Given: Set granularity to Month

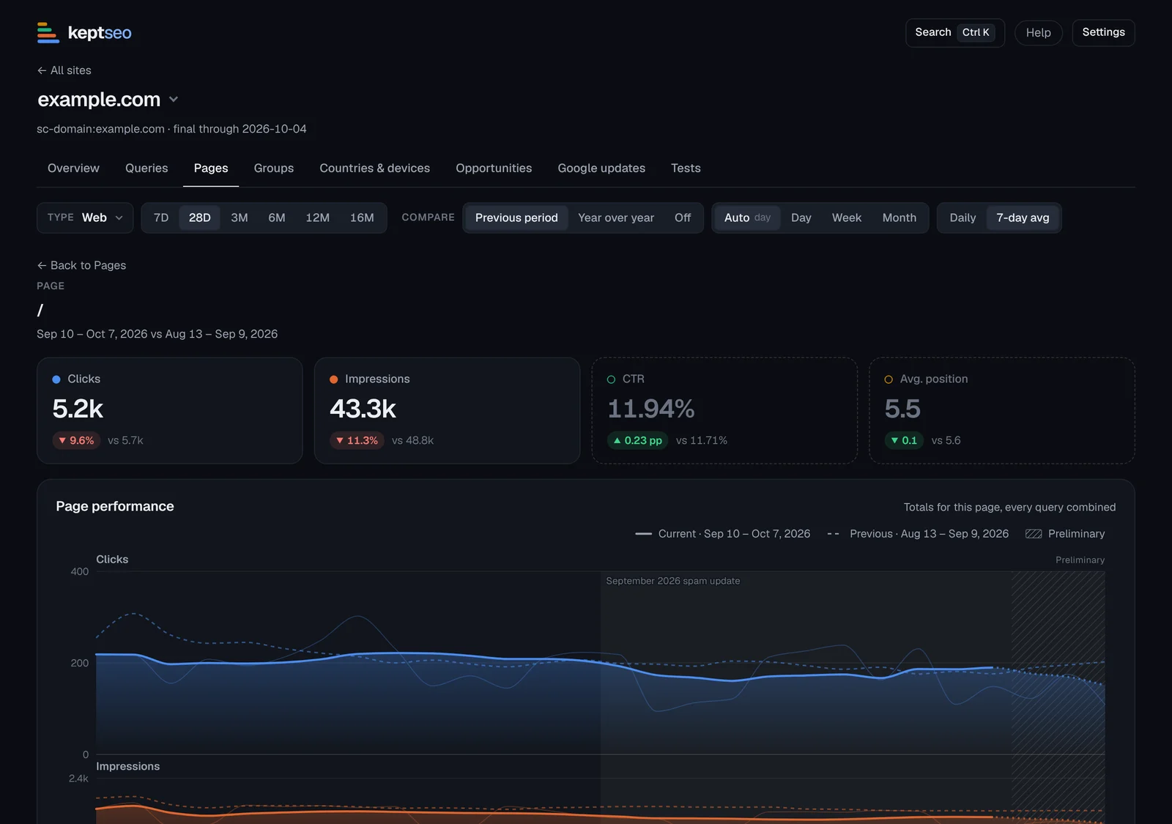Looking at the screenshot, I should click(900, 218).
